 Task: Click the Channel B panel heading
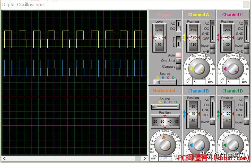pos(199,91)
